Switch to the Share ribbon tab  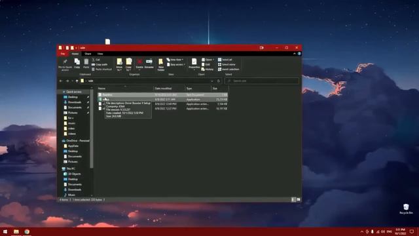(88, 54)
